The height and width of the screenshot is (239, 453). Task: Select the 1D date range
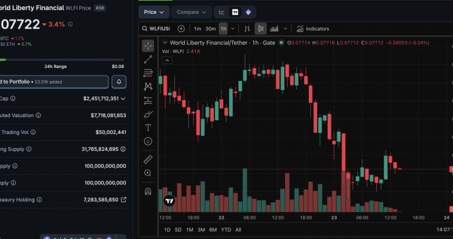coord(167,230)
